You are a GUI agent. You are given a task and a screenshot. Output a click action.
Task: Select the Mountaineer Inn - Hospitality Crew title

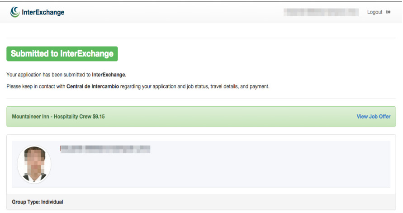pyautogui.click(x=52, y=117)
